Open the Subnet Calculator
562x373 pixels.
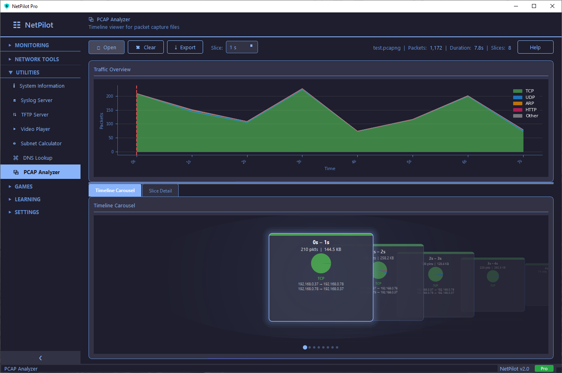40,143
